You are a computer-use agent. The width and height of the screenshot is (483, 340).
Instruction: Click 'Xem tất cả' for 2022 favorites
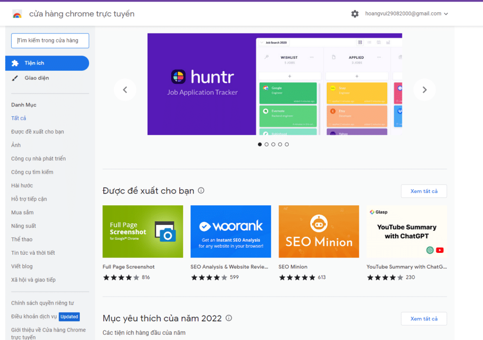[424, 319]
